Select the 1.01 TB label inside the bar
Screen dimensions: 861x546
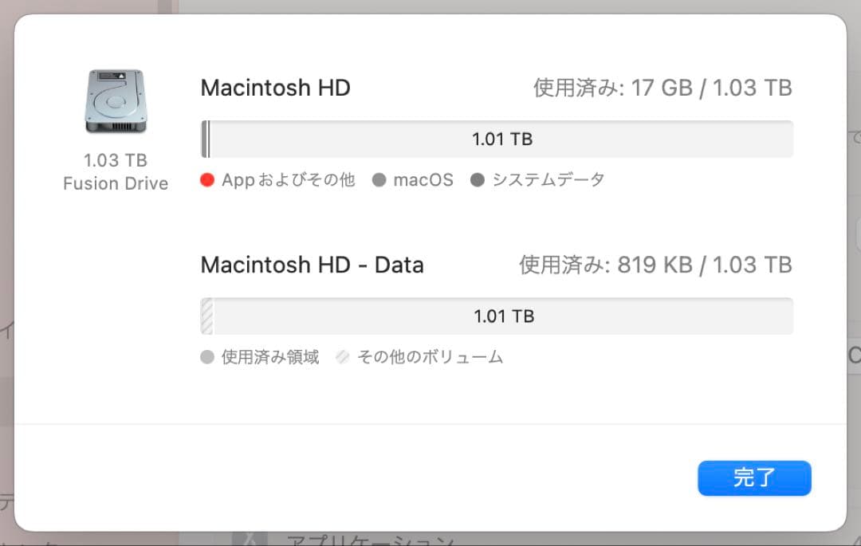502,138
